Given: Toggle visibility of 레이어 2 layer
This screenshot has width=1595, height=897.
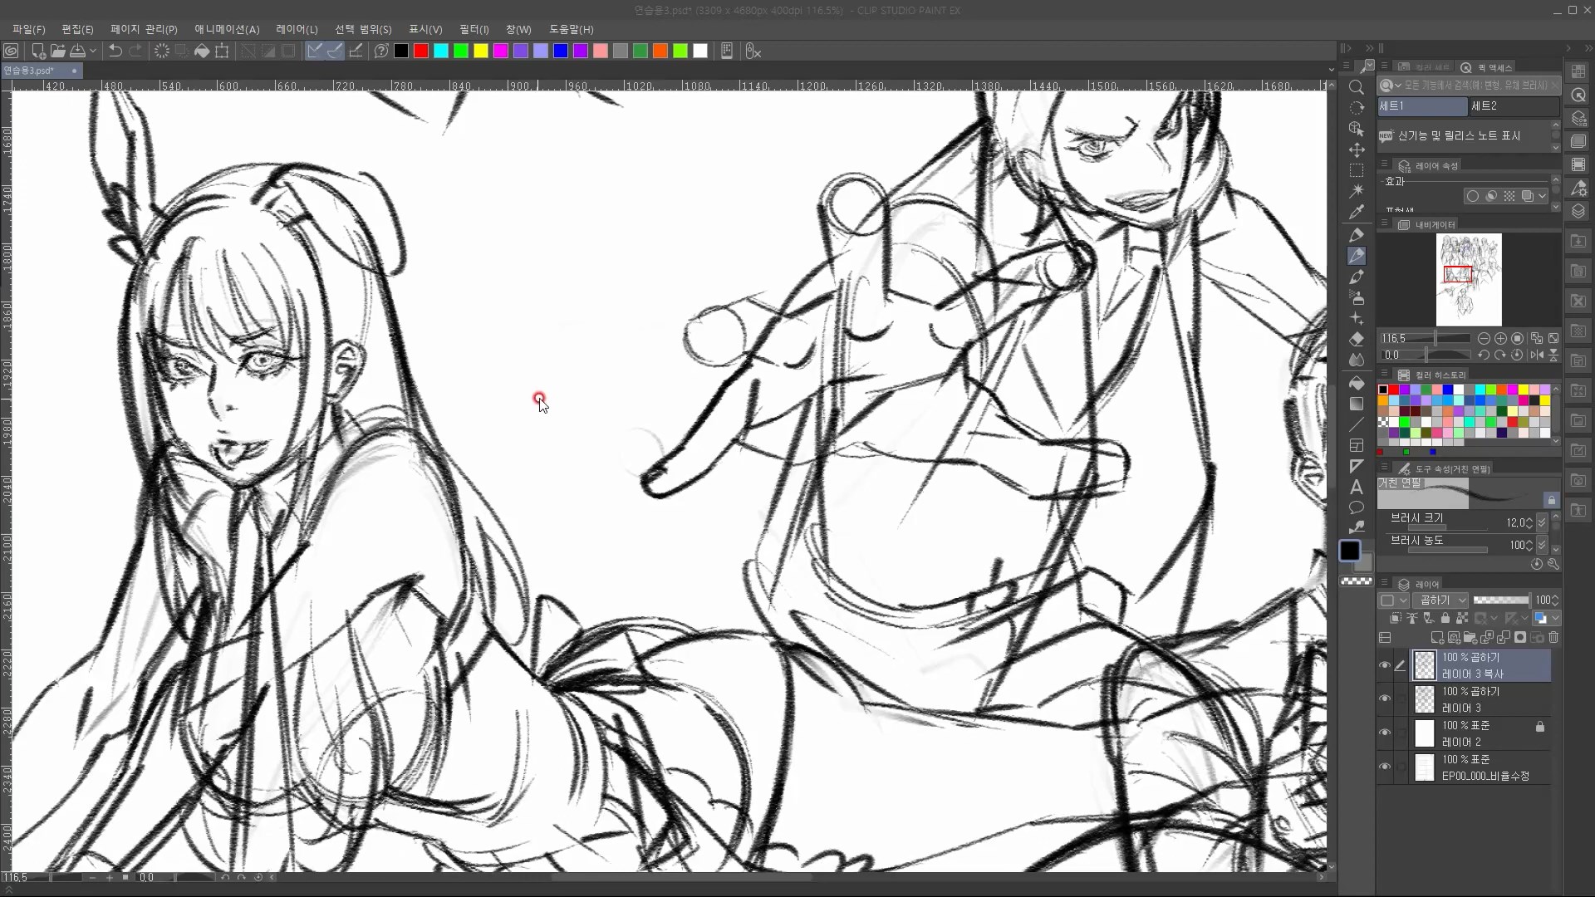Looking at the screenshot, I should pyautogui.click(x=1384, y=733).
